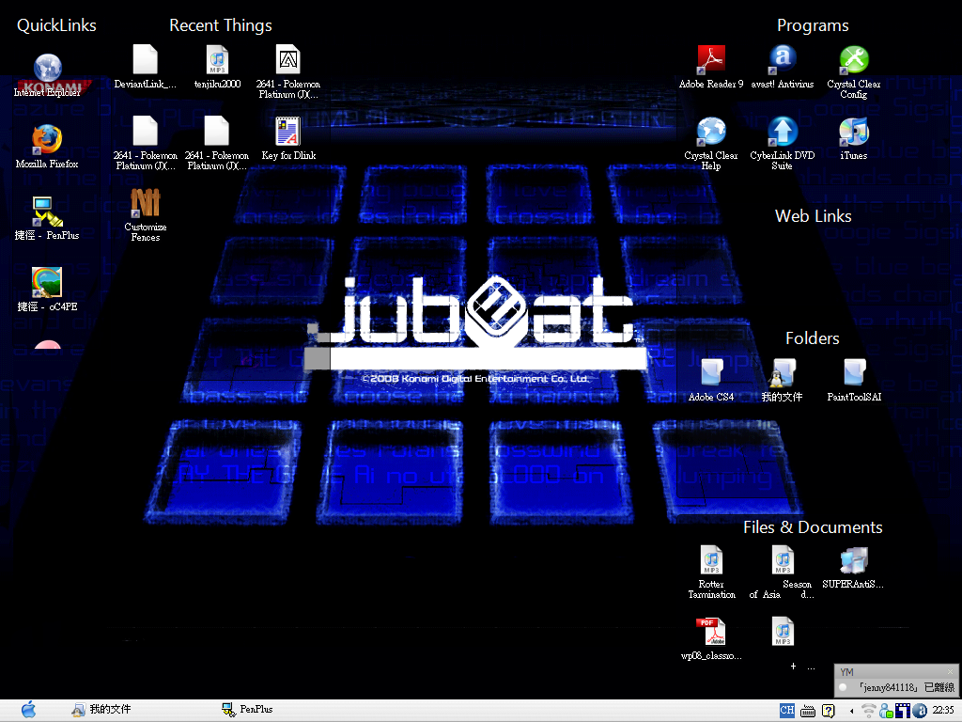Open the avast! tray icon
This screenshot has width=962, height=722.
(x=919, y=711)
